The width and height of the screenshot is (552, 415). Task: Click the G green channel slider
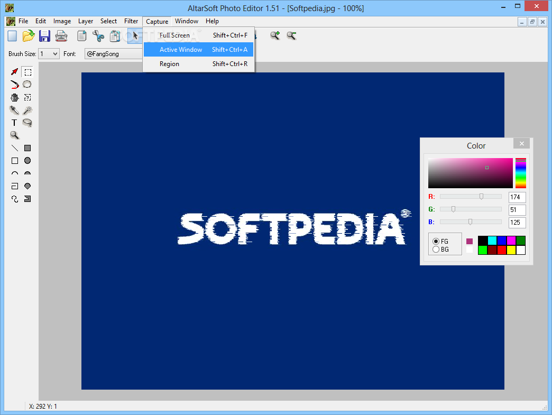pos(471,209)
